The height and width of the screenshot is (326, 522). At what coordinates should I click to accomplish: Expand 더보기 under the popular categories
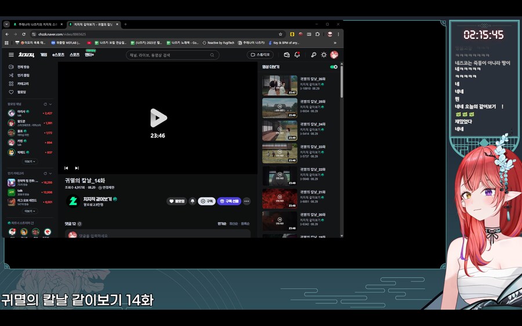[30, 211]
